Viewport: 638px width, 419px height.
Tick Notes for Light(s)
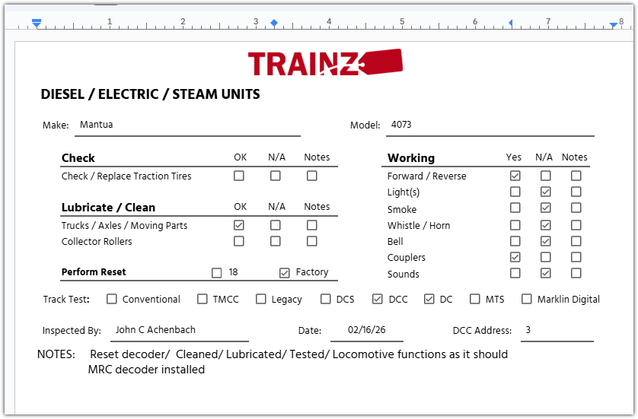[576, 192]
